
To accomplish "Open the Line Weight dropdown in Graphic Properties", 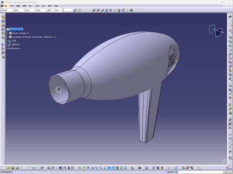I will 30,11.
